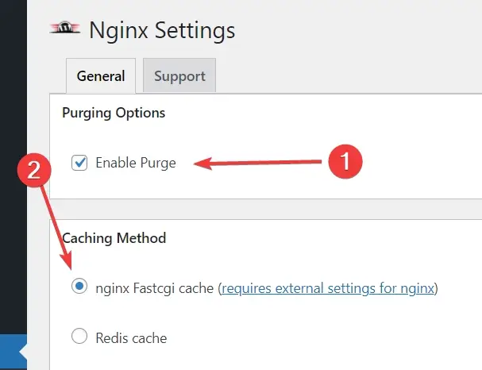The width and height of the screenshot is (482, 370).
Task: Open the General tab
Action: click(101, 76)
